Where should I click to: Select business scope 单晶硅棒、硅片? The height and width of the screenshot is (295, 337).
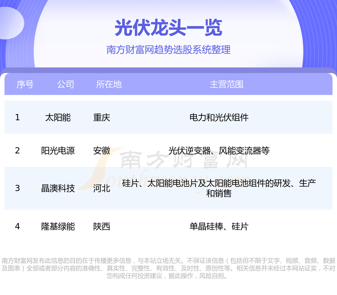pos(219,226)
